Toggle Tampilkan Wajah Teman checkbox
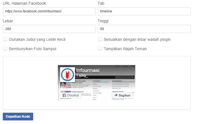Screen dimensions: 197x124 (x=100, y=48)
